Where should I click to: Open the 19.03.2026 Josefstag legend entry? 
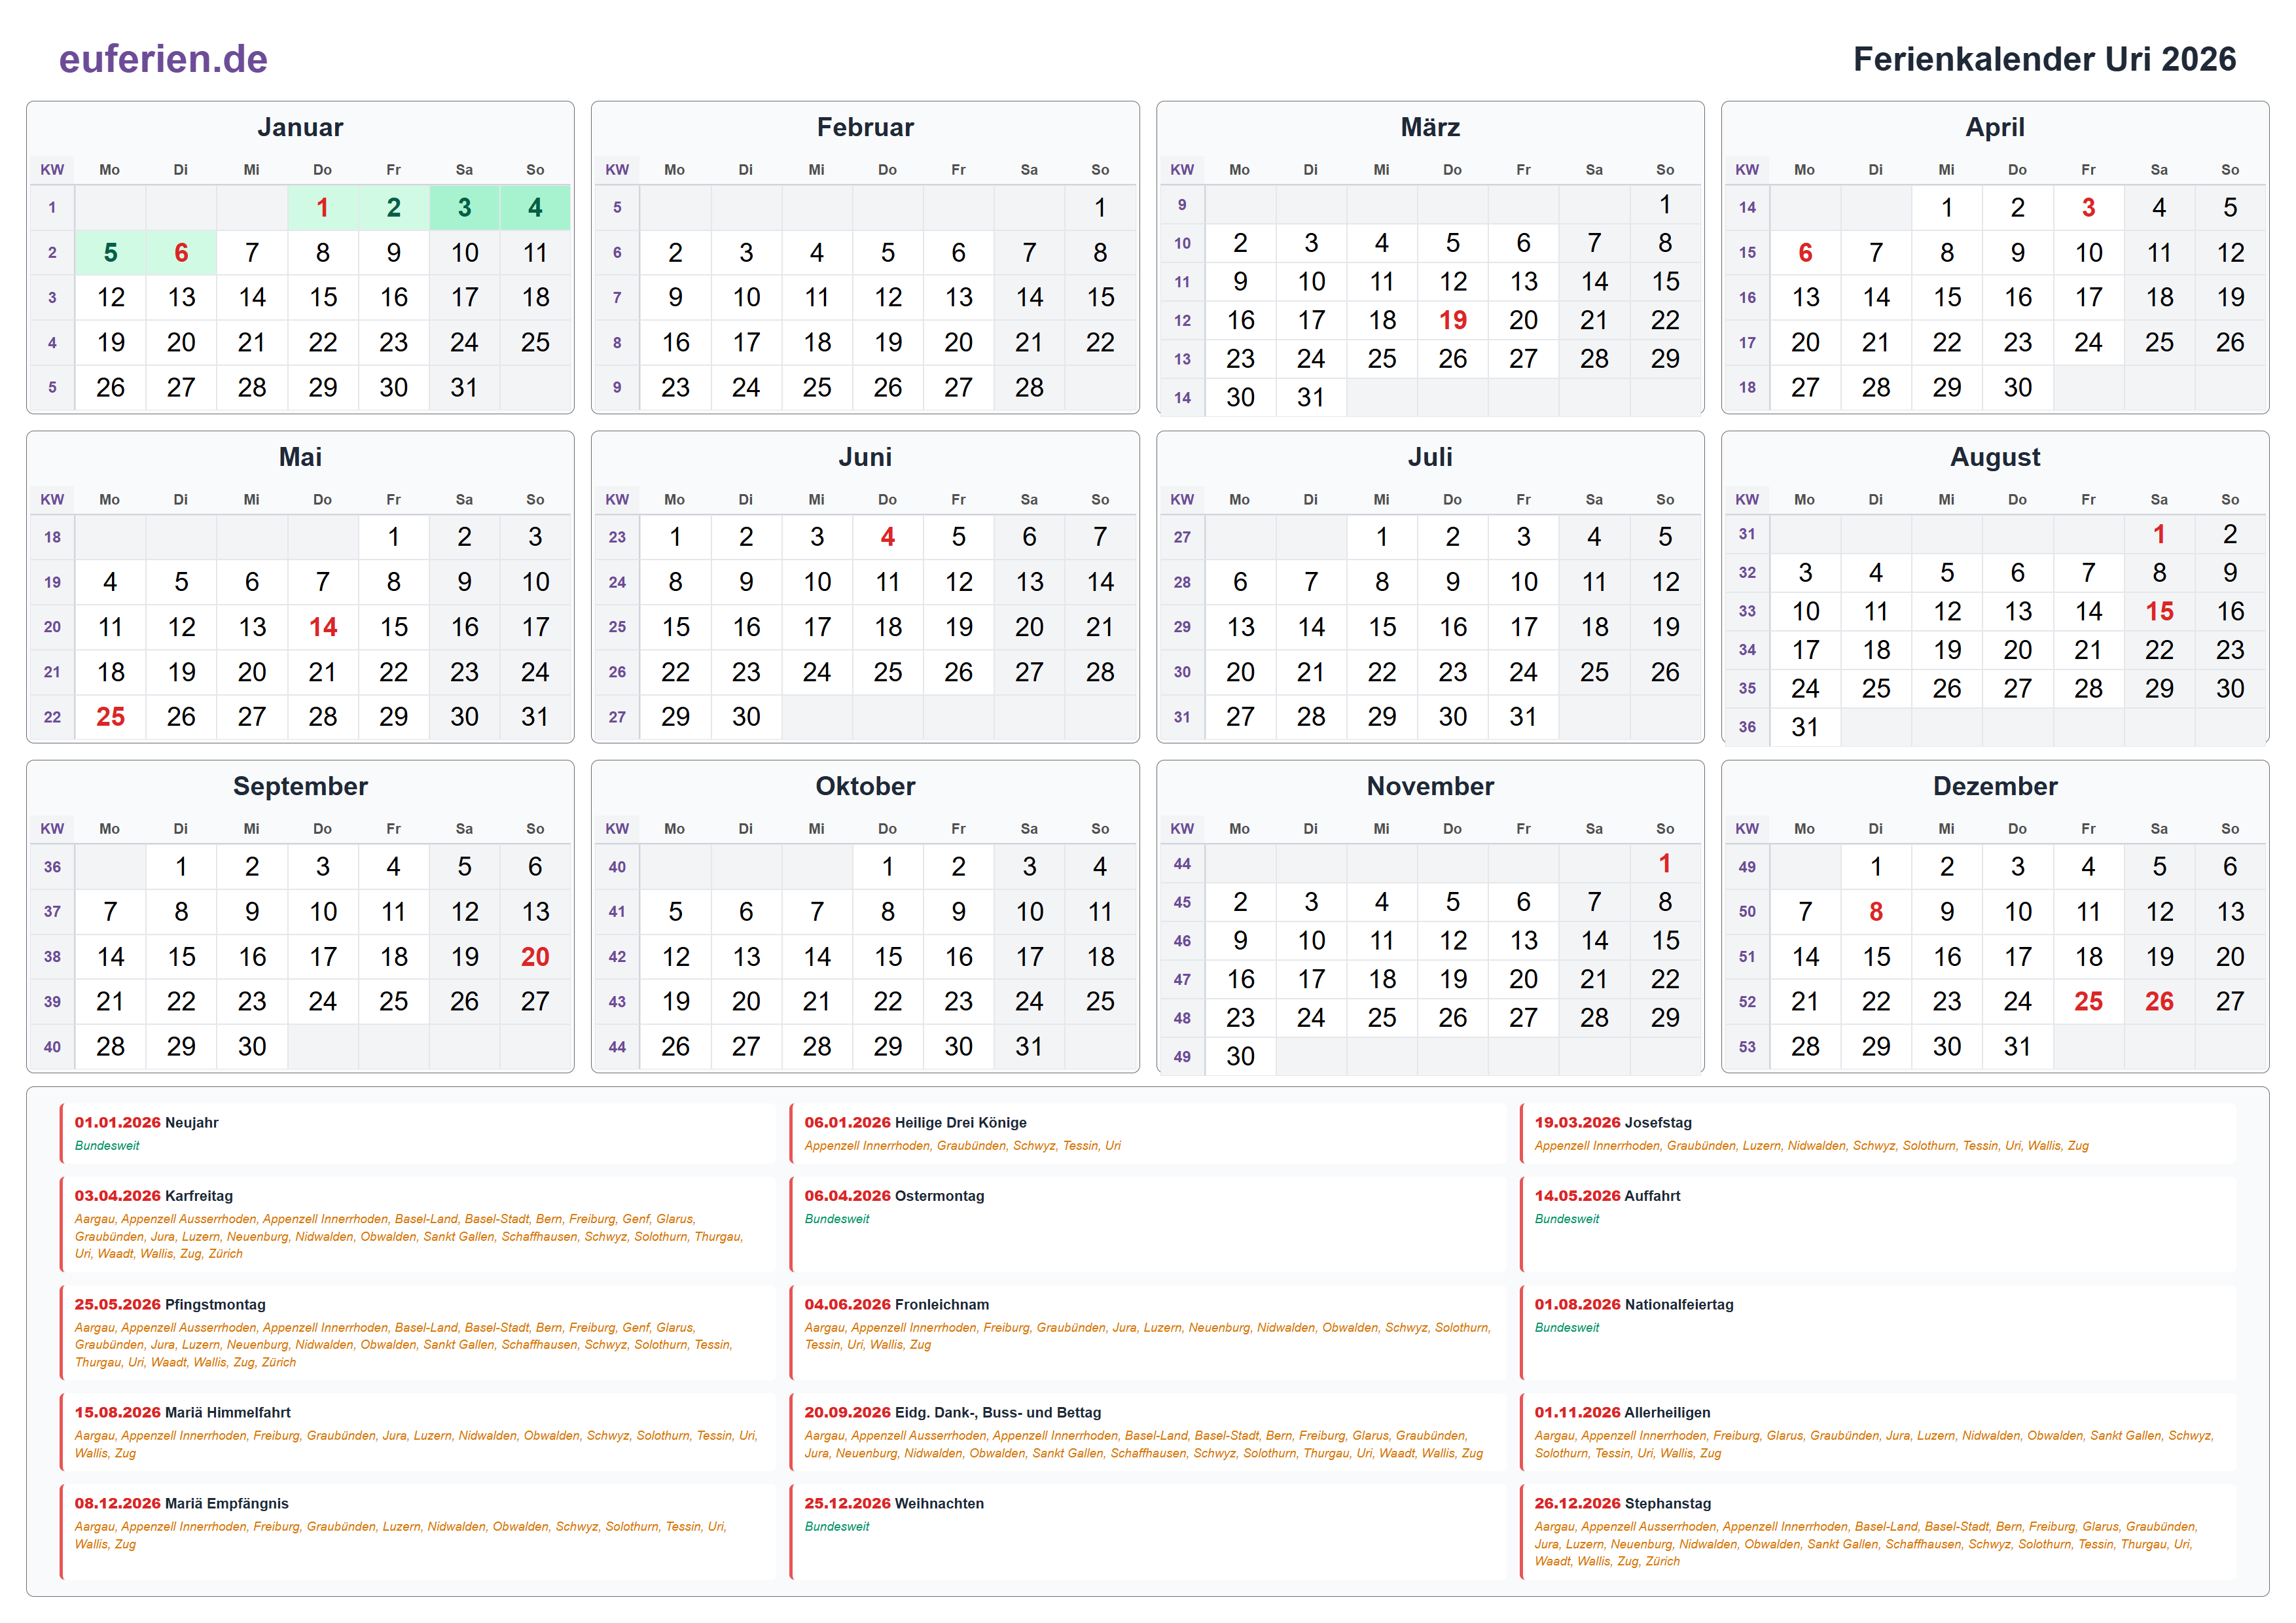[1878, 1133]
